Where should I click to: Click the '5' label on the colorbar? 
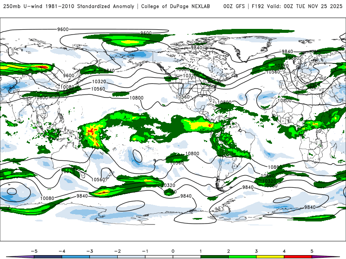[312, 251]
